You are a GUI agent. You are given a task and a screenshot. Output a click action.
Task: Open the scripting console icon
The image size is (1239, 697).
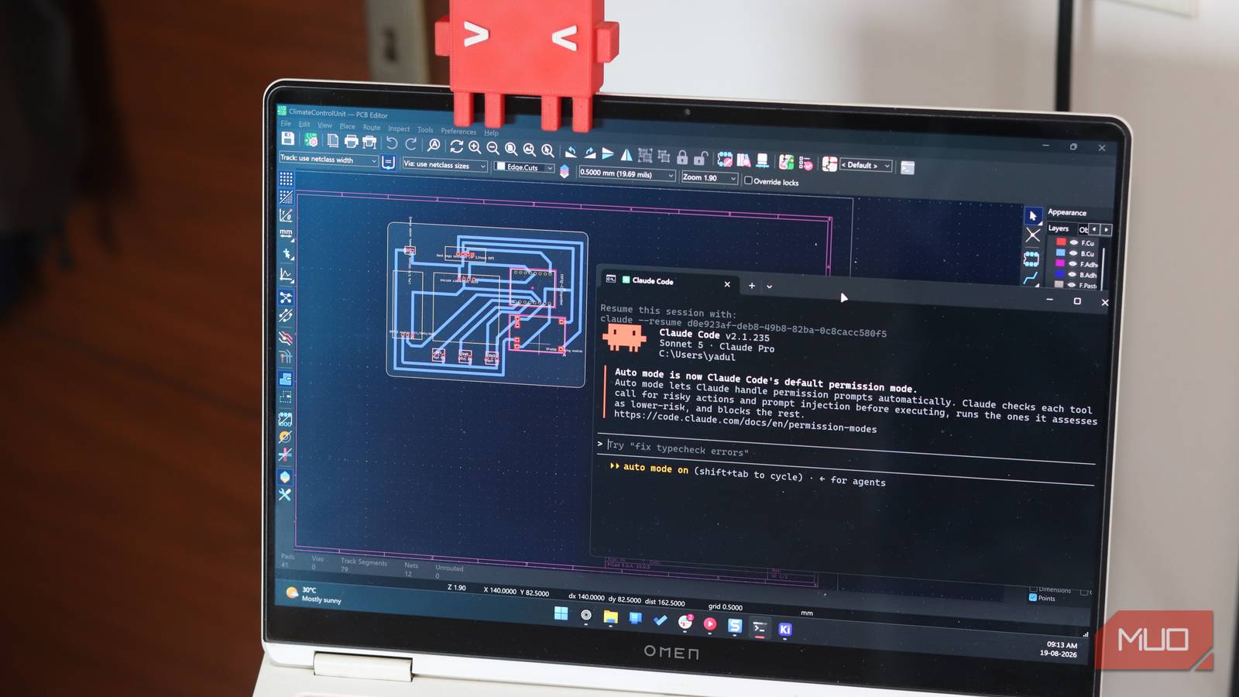tap(908, 167)
